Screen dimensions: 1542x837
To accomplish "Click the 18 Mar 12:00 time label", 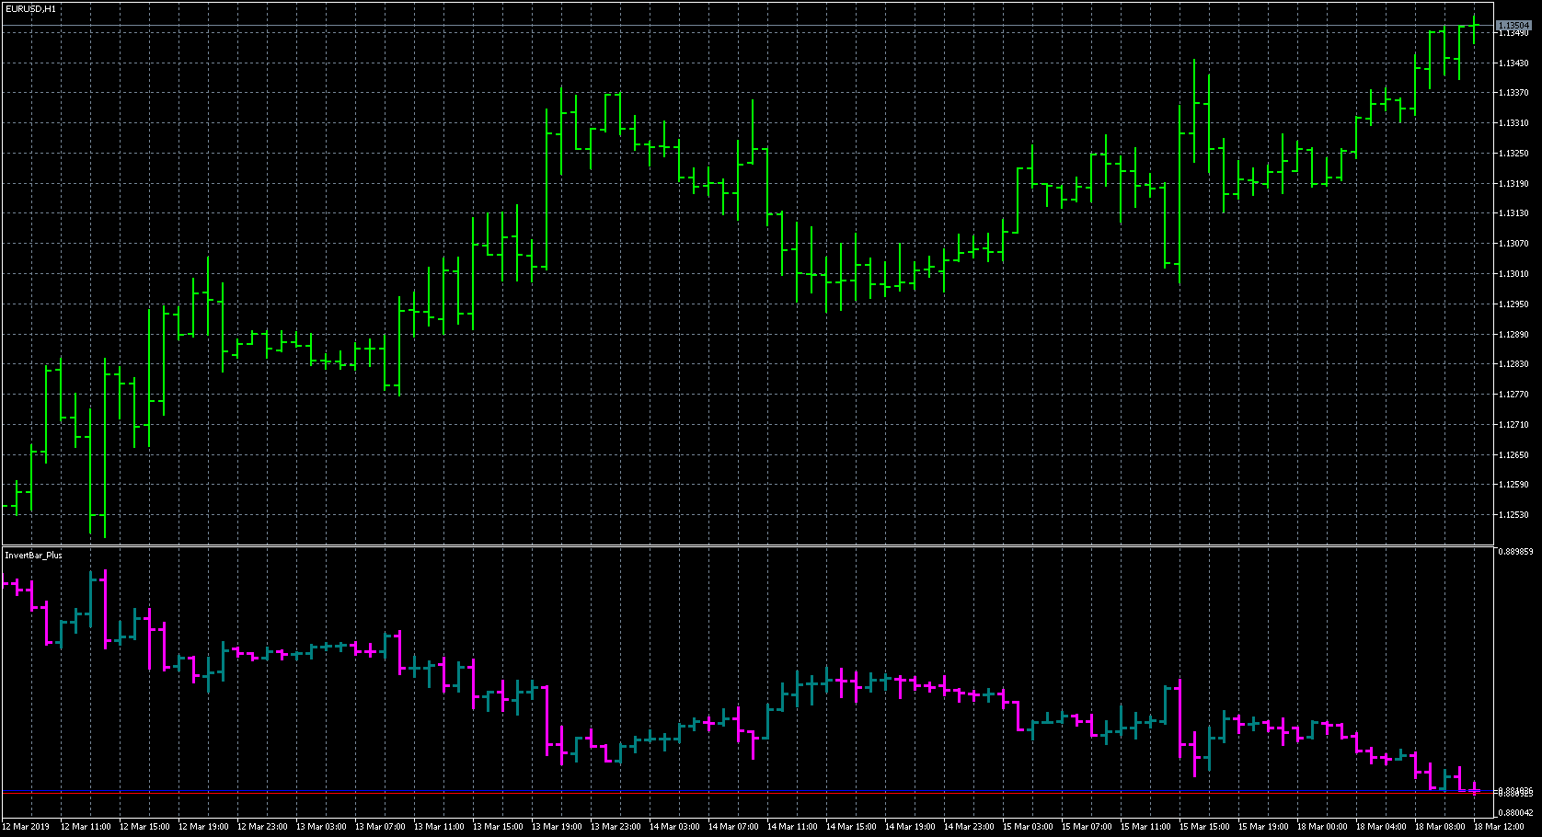I will point(1497,827).
